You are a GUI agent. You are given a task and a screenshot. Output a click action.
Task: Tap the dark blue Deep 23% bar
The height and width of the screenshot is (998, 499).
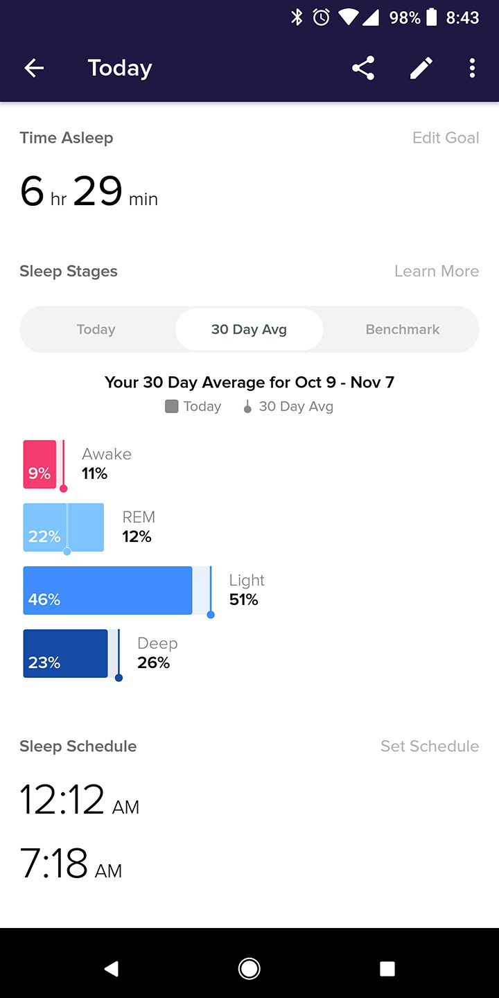(x=65, y=654)
